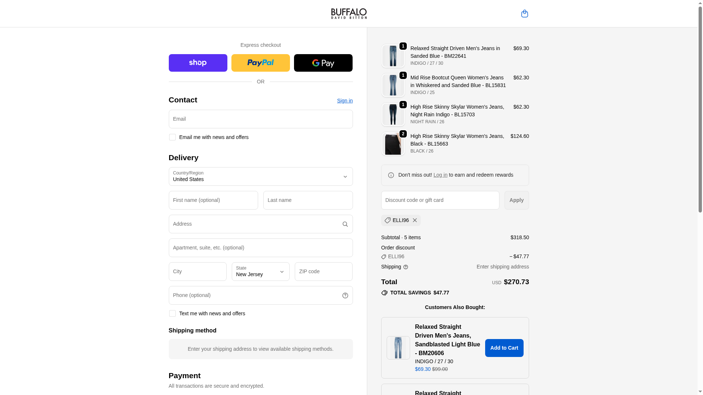Screen dimensions: 703x395
Task: Click the discount code input field
Action: [x=440, y=200]
